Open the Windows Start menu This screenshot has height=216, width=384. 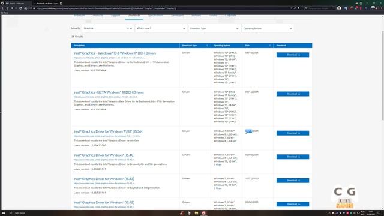point(4,213)
